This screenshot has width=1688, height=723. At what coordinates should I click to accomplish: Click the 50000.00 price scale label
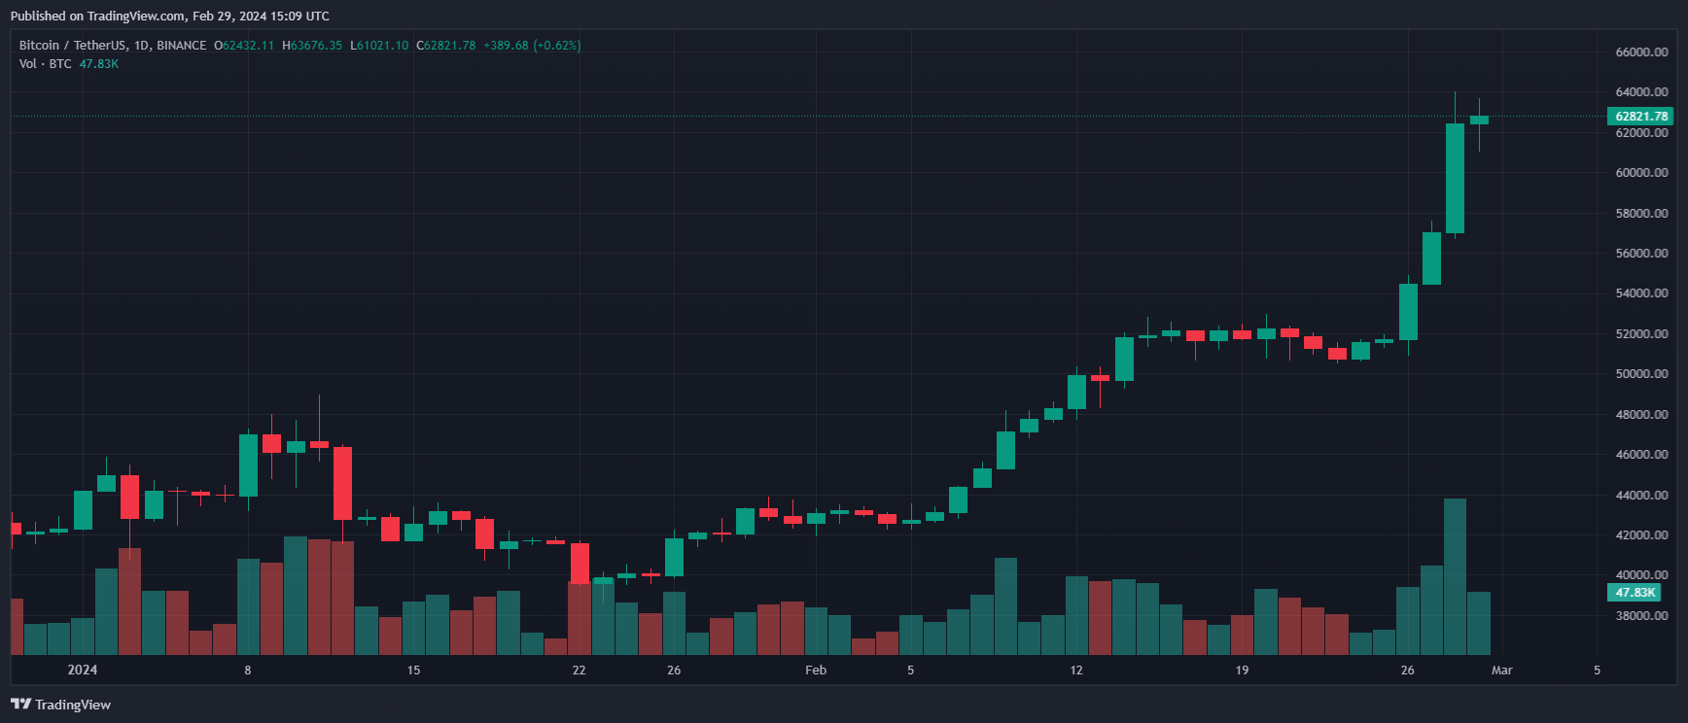coord(1641,374)
